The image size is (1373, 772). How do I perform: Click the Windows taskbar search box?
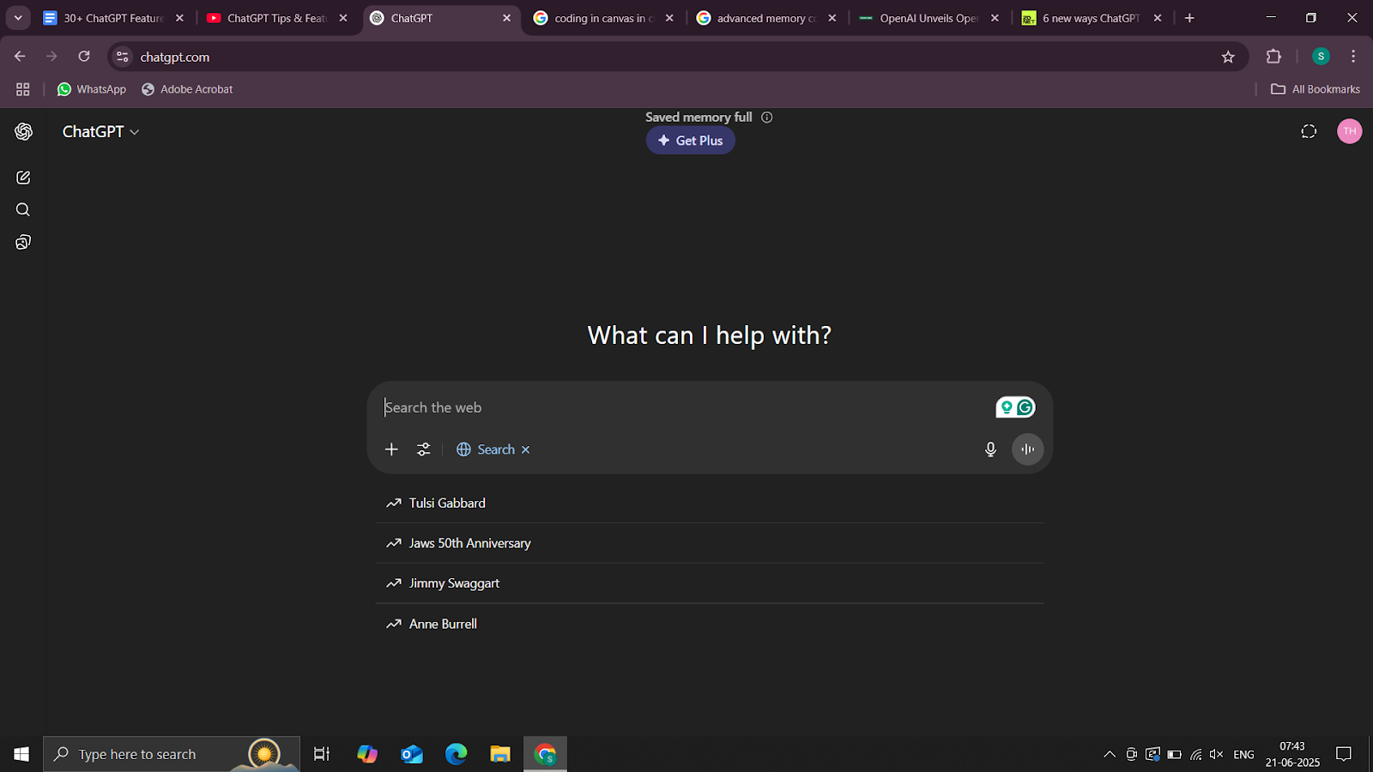(x=172, y=754)
